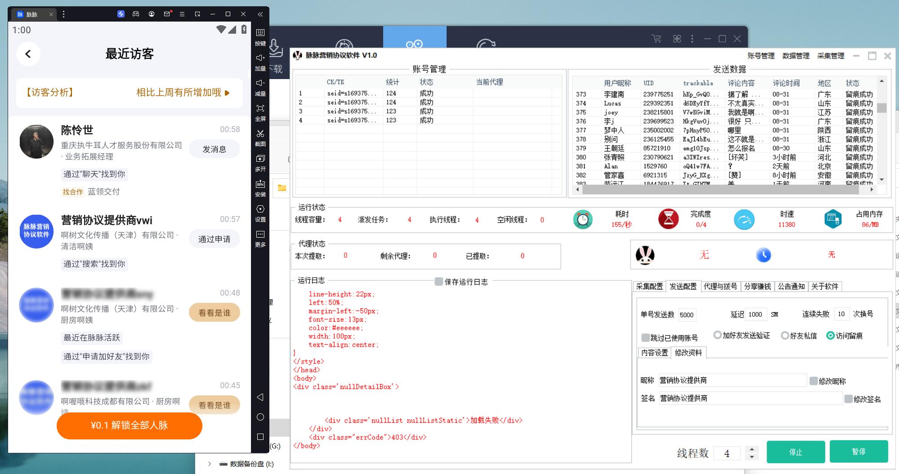Enable the 保存运行日志 checkbox
The image size is (899, 474).
click(438, 282)
